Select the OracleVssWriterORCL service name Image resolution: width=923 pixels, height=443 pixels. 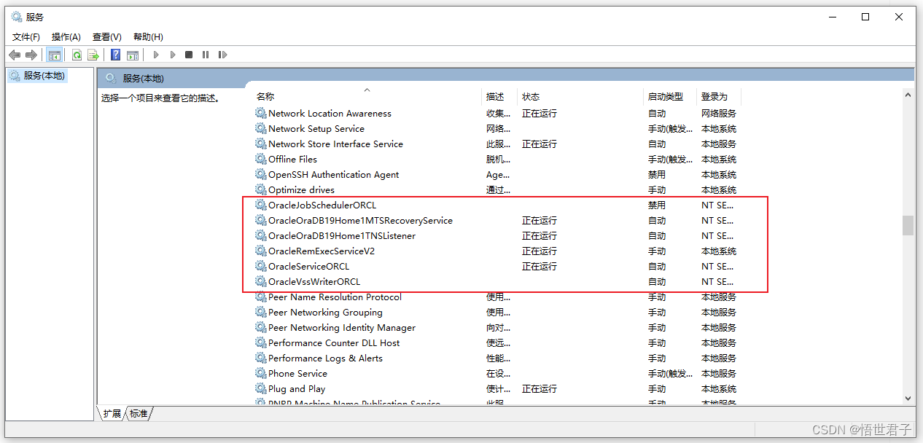click(x=314, y=281)
